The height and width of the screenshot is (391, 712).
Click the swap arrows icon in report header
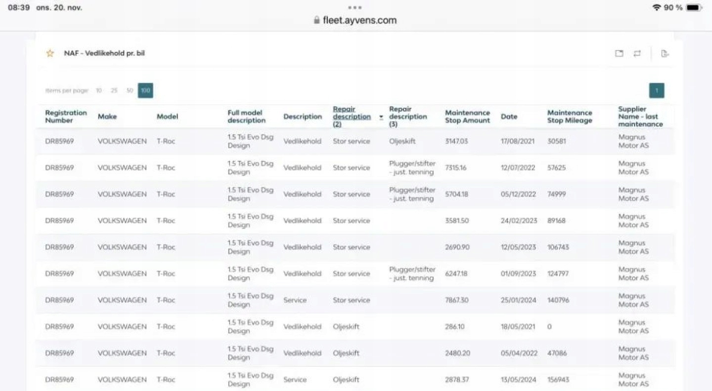click(x=637, y=53)
